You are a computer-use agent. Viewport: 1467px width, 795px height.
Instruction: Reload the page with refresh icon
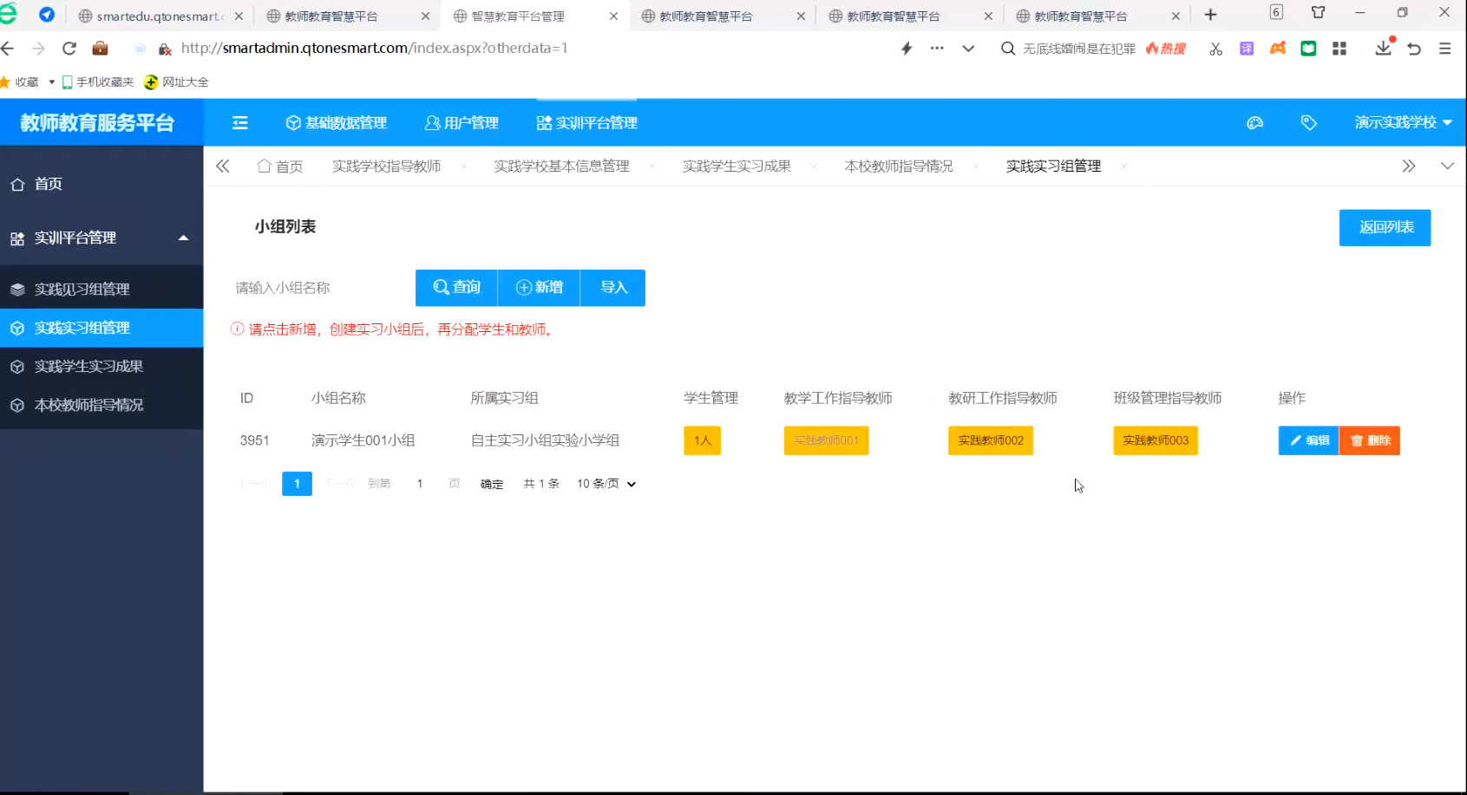(69, 49)
